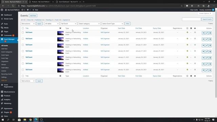
Task: Edit the Fall Event starting January 23
Action: tap(206, 39)
